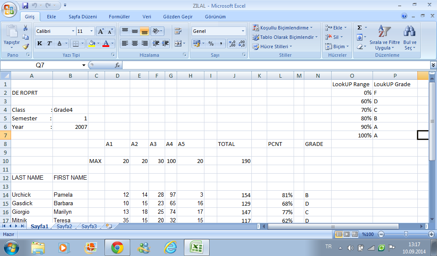Open Sırala ve Filtre Uygula
Viewport: 437px width, 256px height.
pyautogui.click(x=385, y=38)
